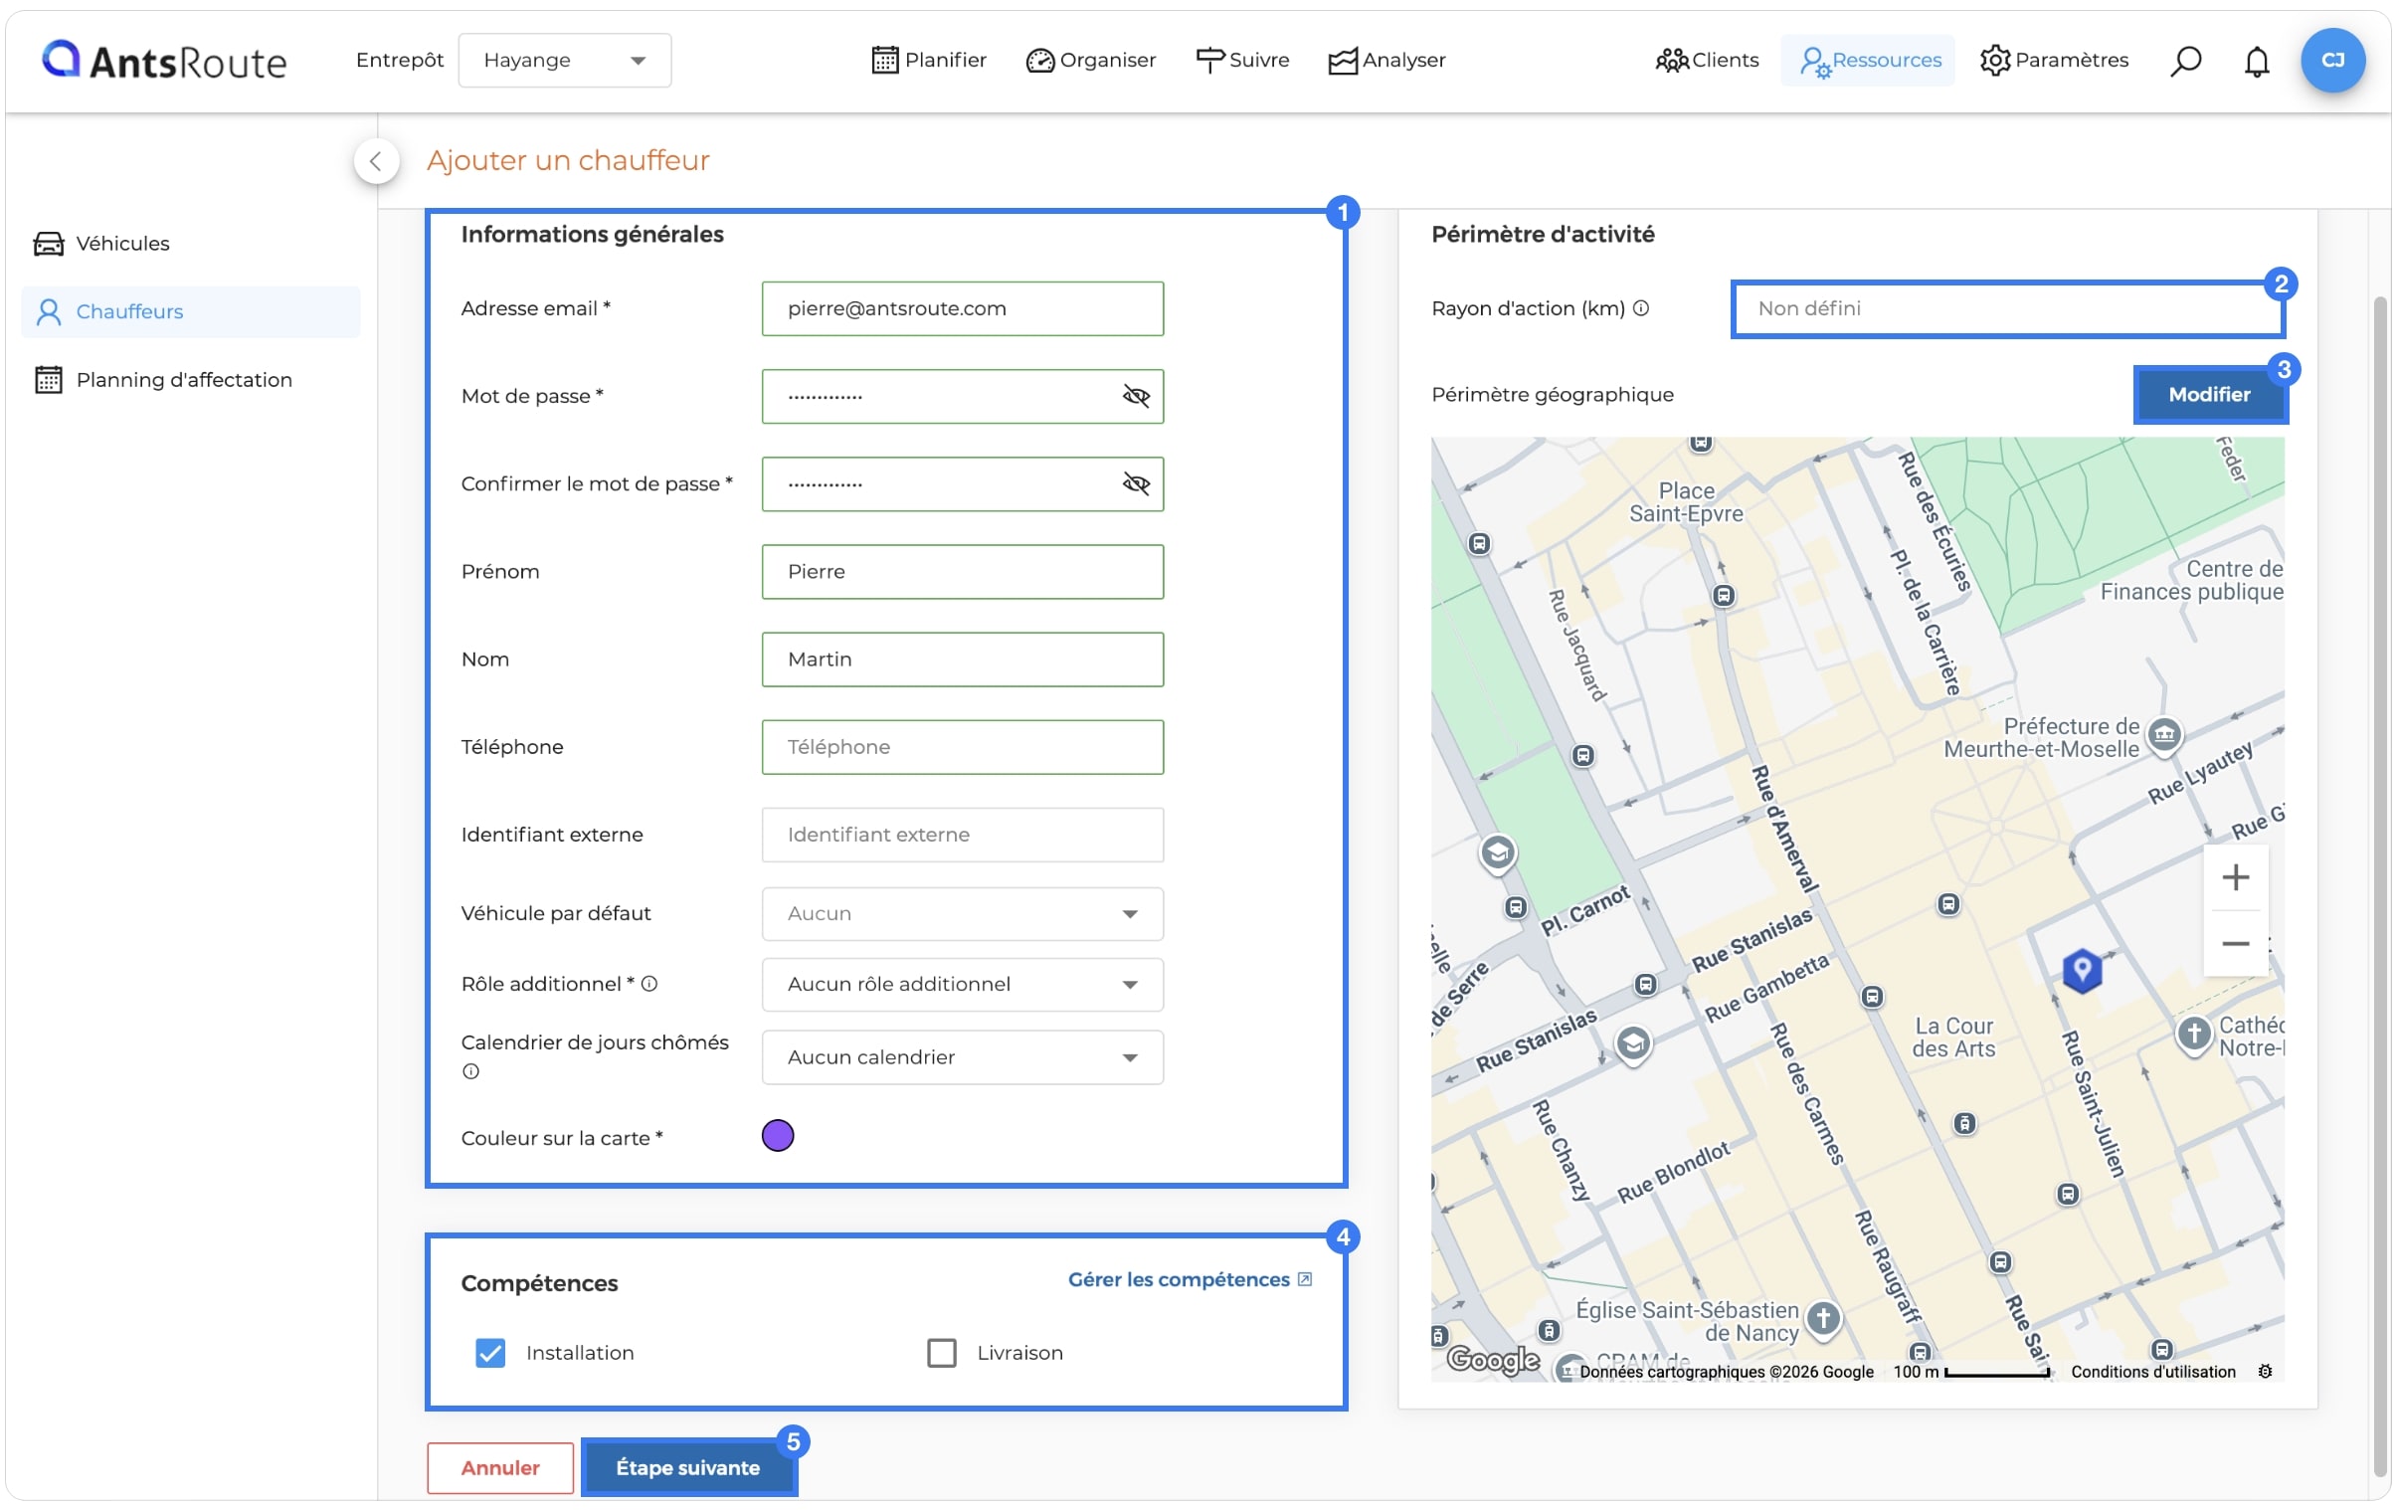Click the bus stop icon on Rue Jacquard
Viewport: 2397px width, 1510px height.
(x=1582, y=756)
